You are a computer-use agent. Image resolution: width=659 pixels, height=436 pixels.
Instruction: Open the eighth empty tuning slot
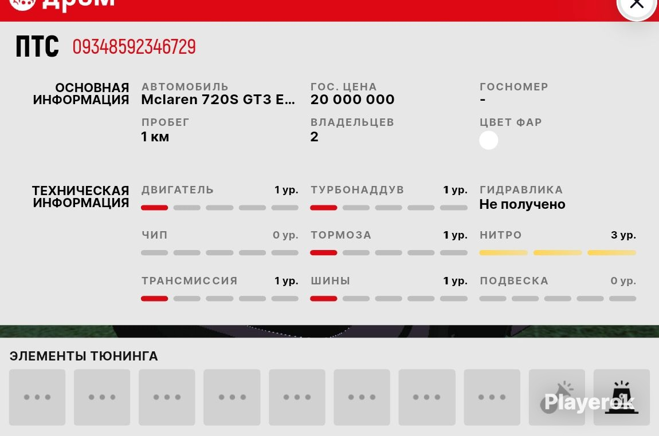tap(492, 397)
